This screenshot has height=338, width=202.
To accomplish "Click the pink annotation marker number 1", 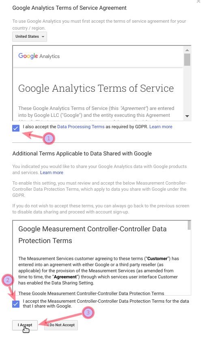I will [x=49, y=138].
